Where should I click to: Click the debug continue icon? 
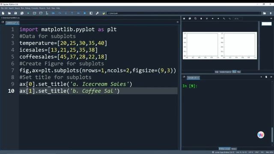(x=78, y=13)
